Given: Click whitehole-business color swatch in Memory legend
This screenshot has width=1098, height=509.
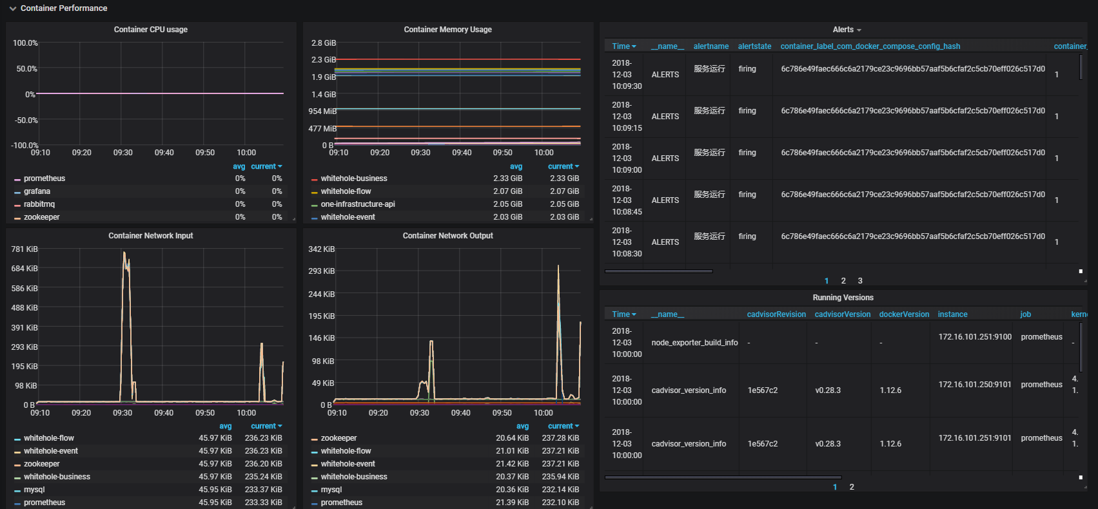Looking at the screenshot, I should click(x=314, y=179).
